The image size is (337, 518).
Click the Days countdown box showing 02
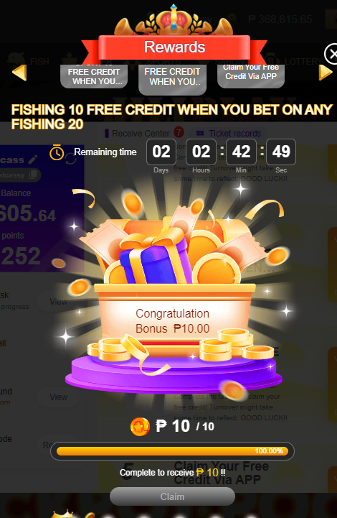161,152
